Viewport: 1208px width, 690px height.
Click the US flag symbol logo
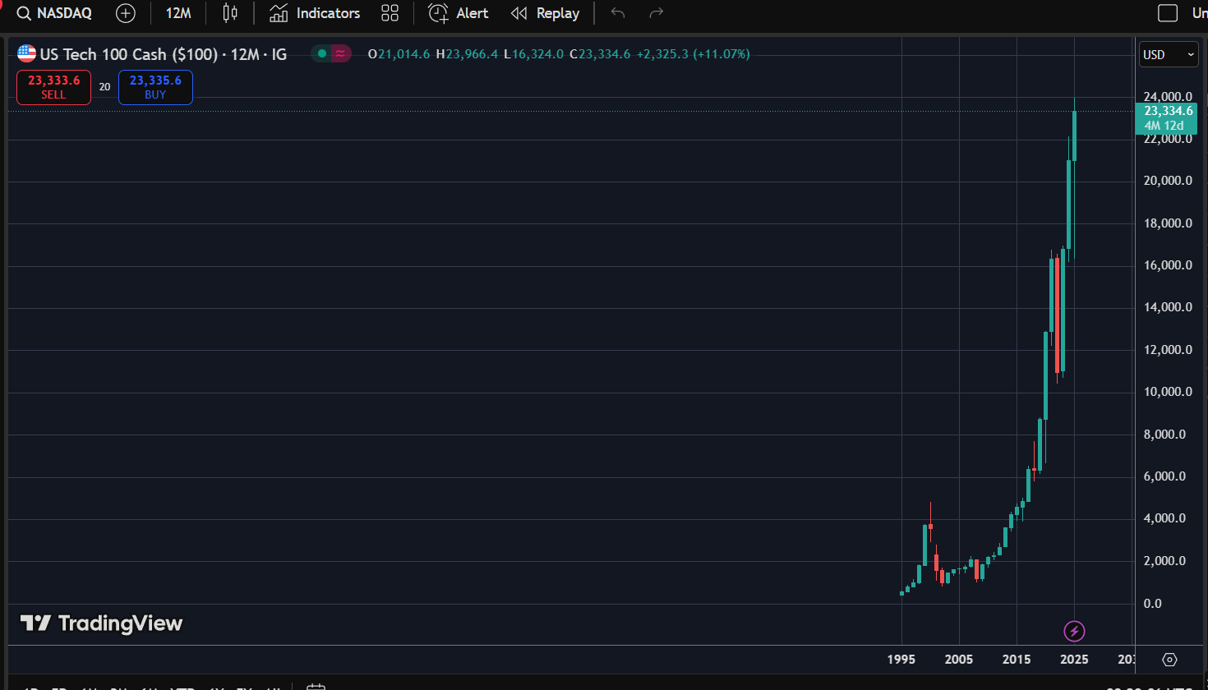[27, 54]
